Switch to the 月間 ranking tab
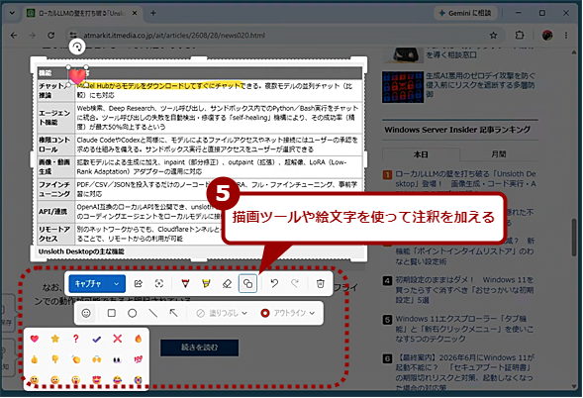583x398 pixels. pos(499,154)
